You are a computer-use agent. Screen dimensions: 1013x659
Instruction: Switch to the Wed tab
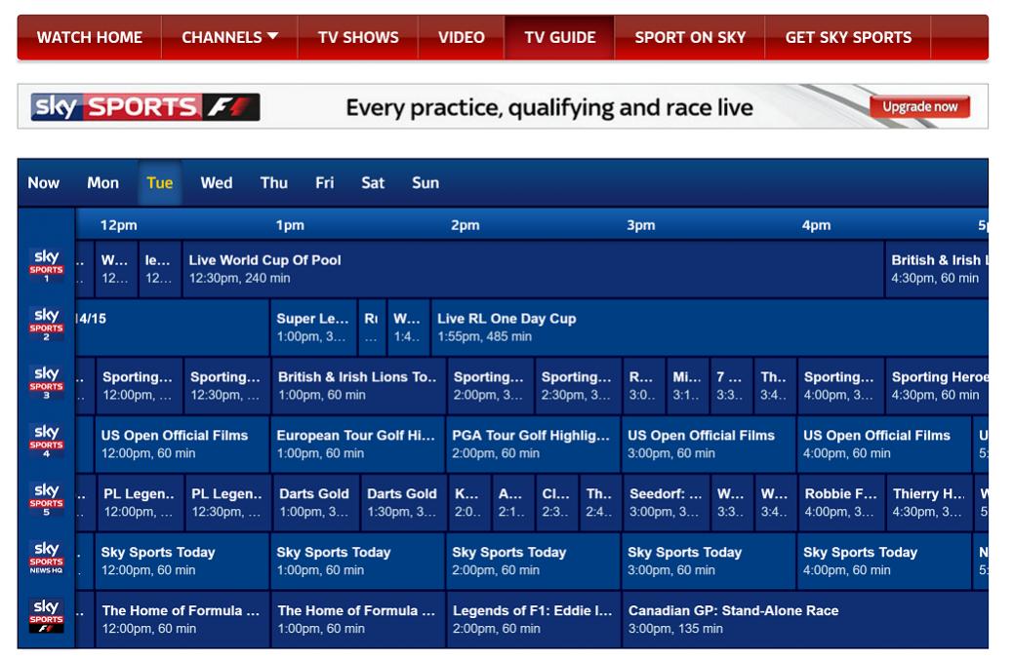click(217, 183)
